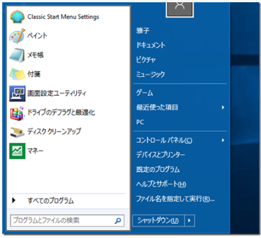261x238 pixels.
Task: Open ドキュメント folder
Action: pyautogui.click(x=151, y=45)
